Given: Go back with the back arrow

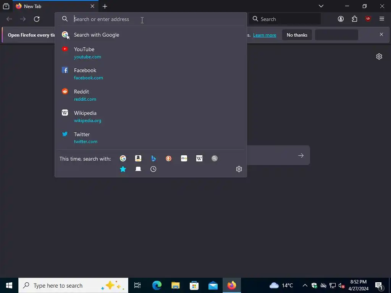Looking at the screenshot, I should [x=9, y=19].
